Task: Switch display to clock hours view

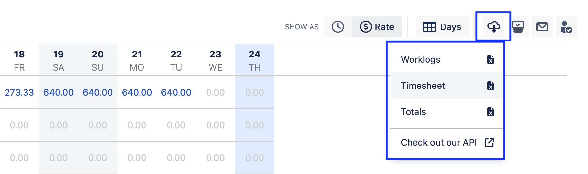Action: click(338, 27)
